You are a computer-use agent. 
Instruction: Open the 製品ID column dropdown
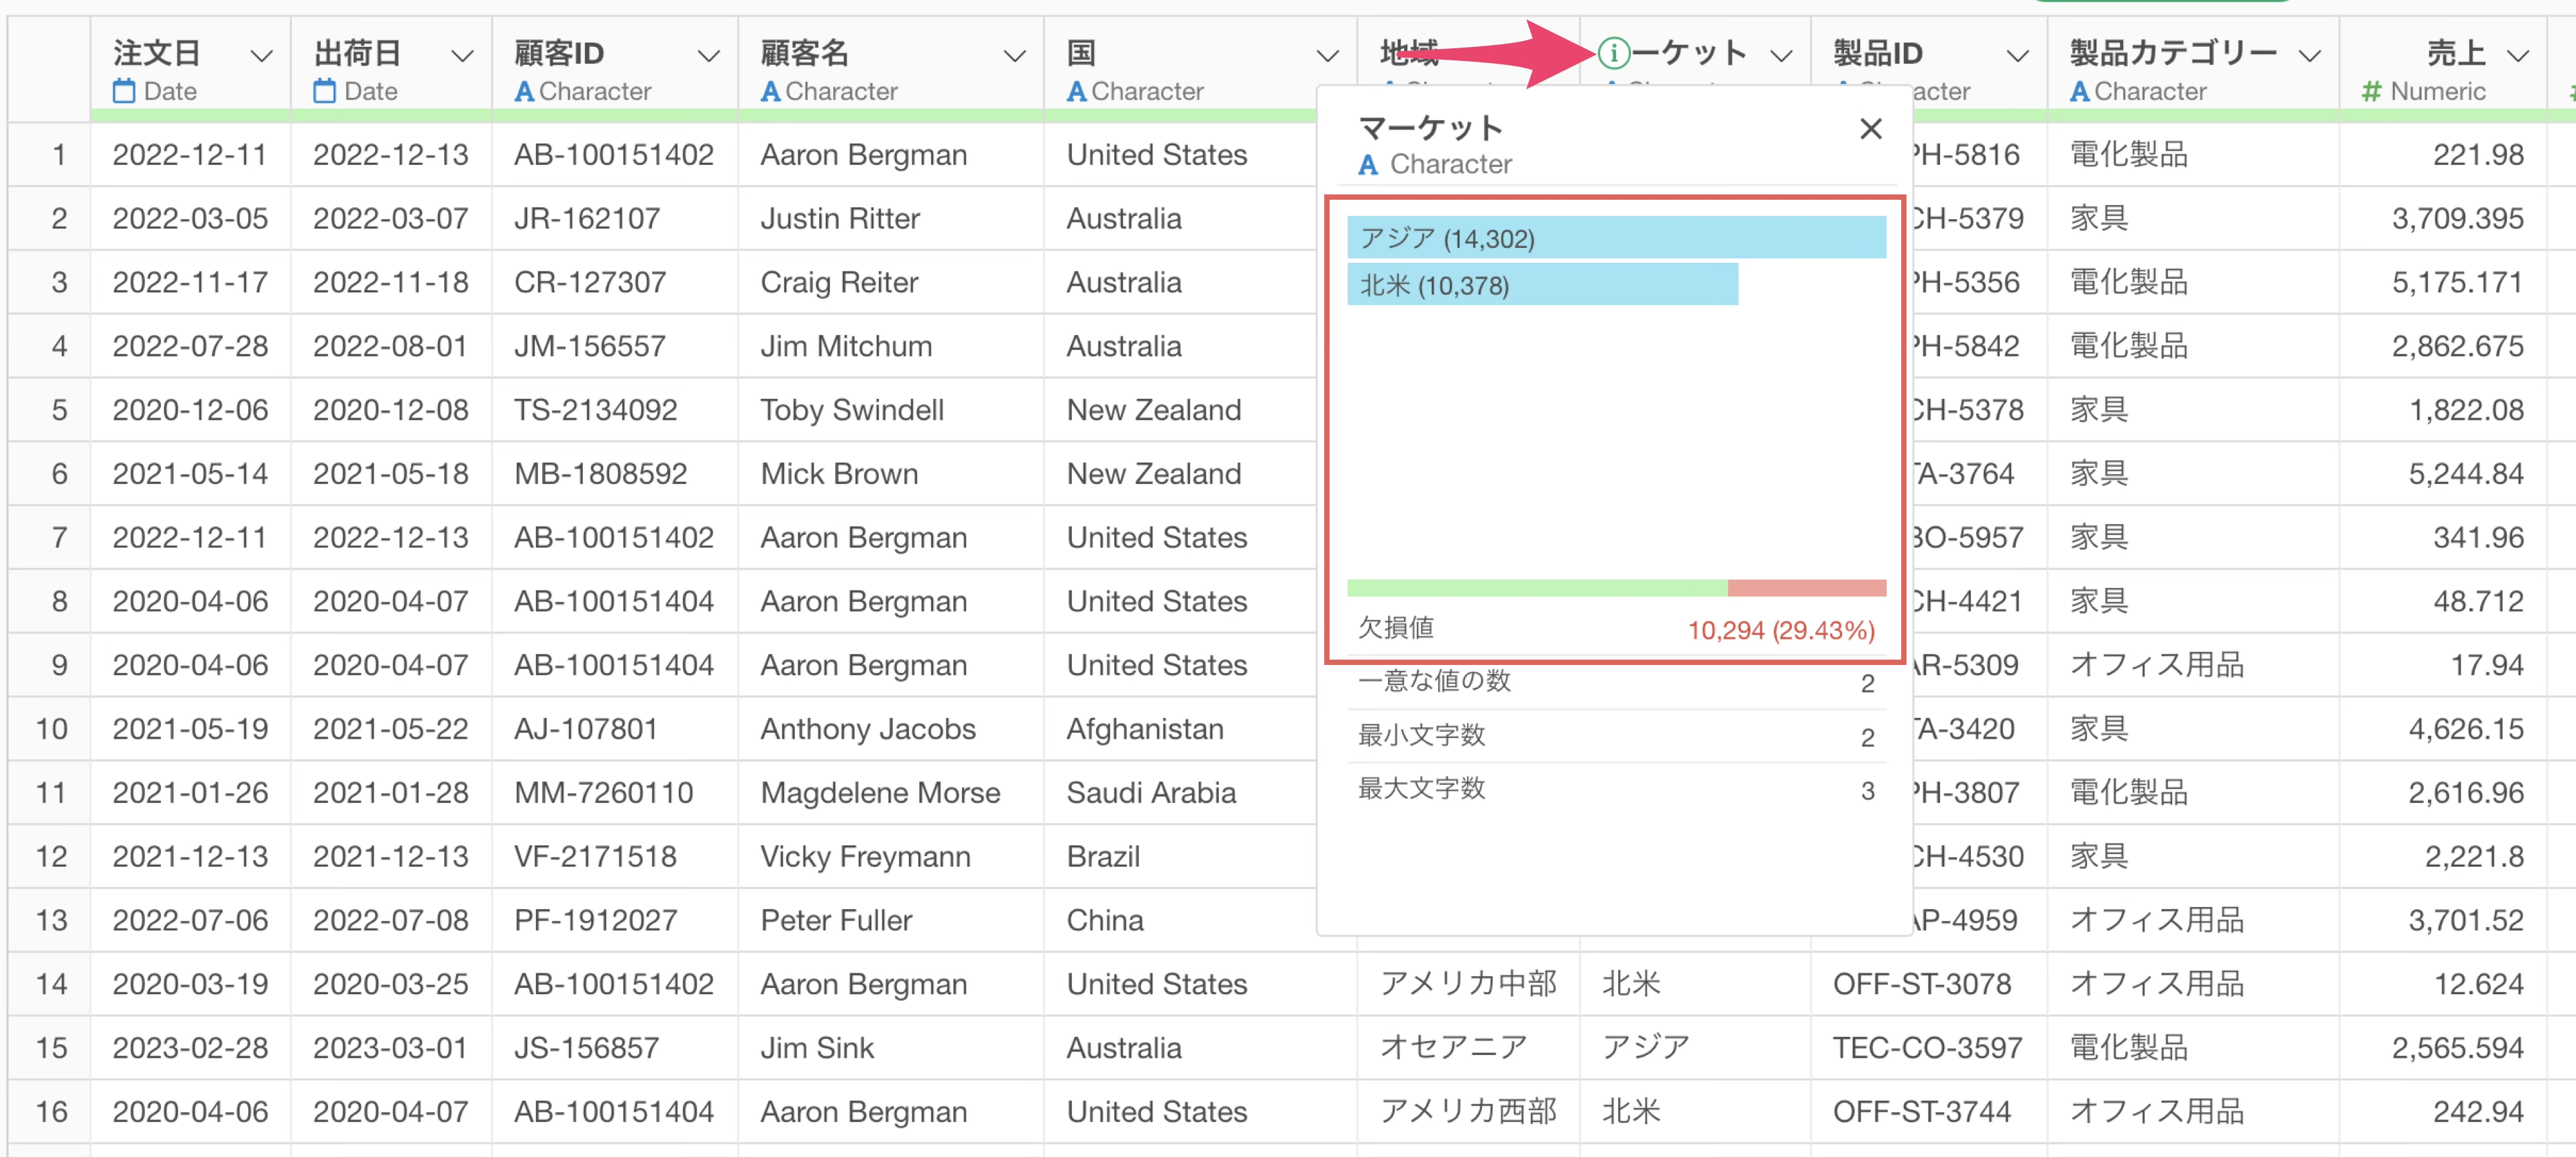2018,56
